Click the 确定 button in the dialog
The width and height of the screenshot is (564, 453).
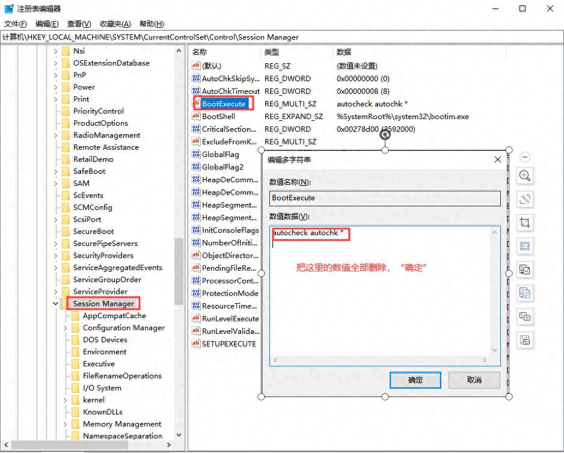[415, 380]
